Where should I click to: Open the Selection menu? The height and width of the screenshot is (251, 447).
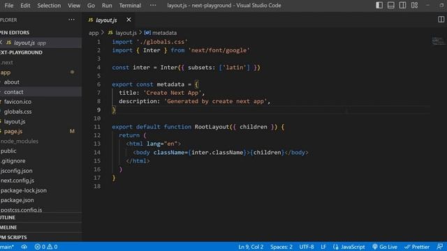pos(49,6)
